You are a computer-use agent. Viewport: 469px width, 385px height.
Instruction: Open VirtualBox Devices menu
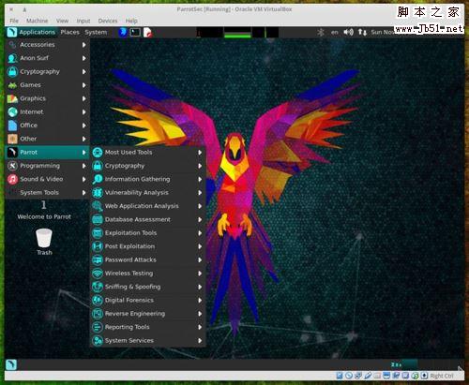pyautogui.click(x=108, y=21)
